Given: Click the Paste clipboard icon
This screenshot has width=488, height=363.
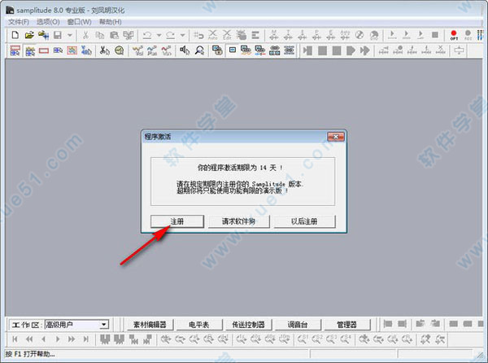Looking at the screenshot, I should [x=114, y=35].
